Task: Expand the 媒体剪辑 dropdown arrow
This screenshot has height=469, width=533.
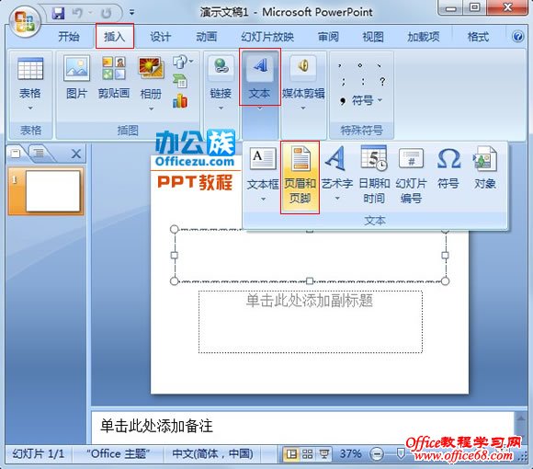Action: (303, 109)
